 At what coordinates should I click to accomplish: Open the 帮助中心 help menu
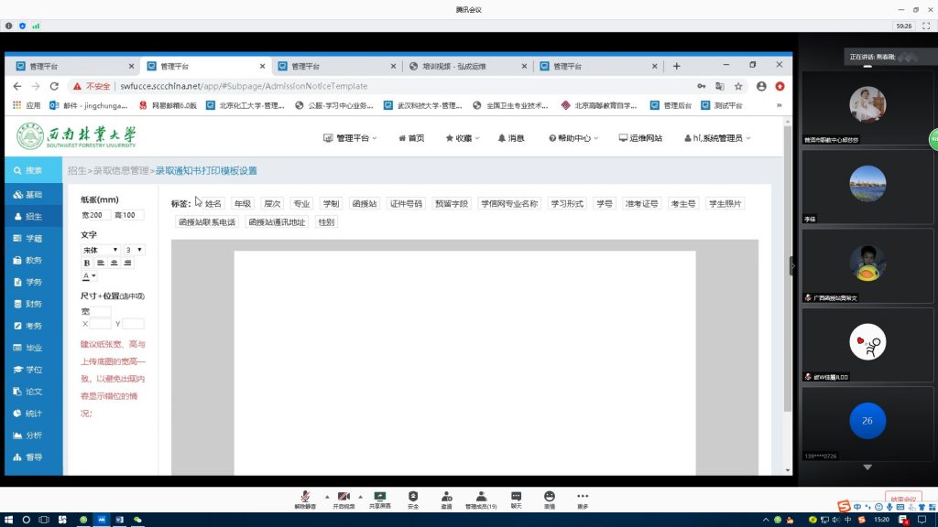click(573, 138)
